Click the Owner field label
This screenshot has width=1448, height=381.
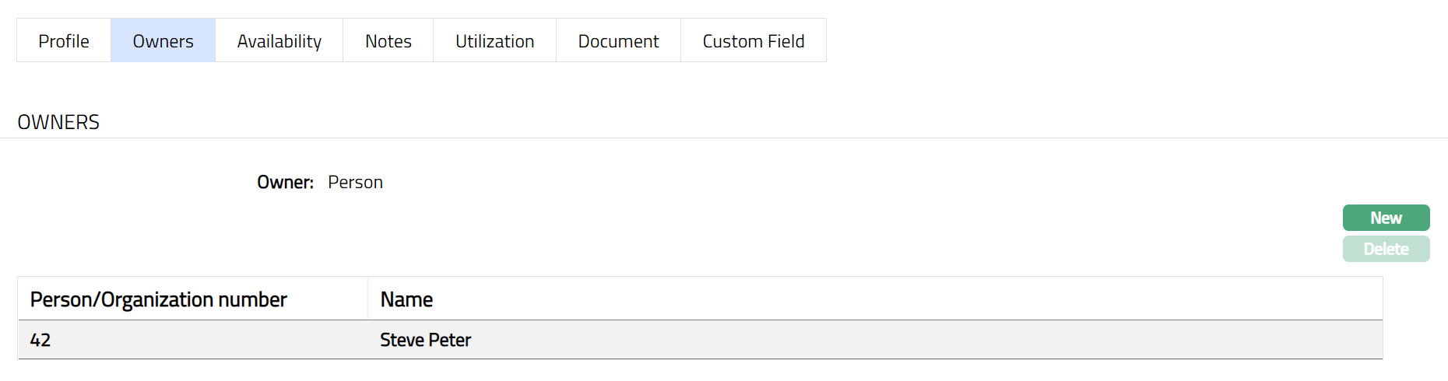pos(285,182)
